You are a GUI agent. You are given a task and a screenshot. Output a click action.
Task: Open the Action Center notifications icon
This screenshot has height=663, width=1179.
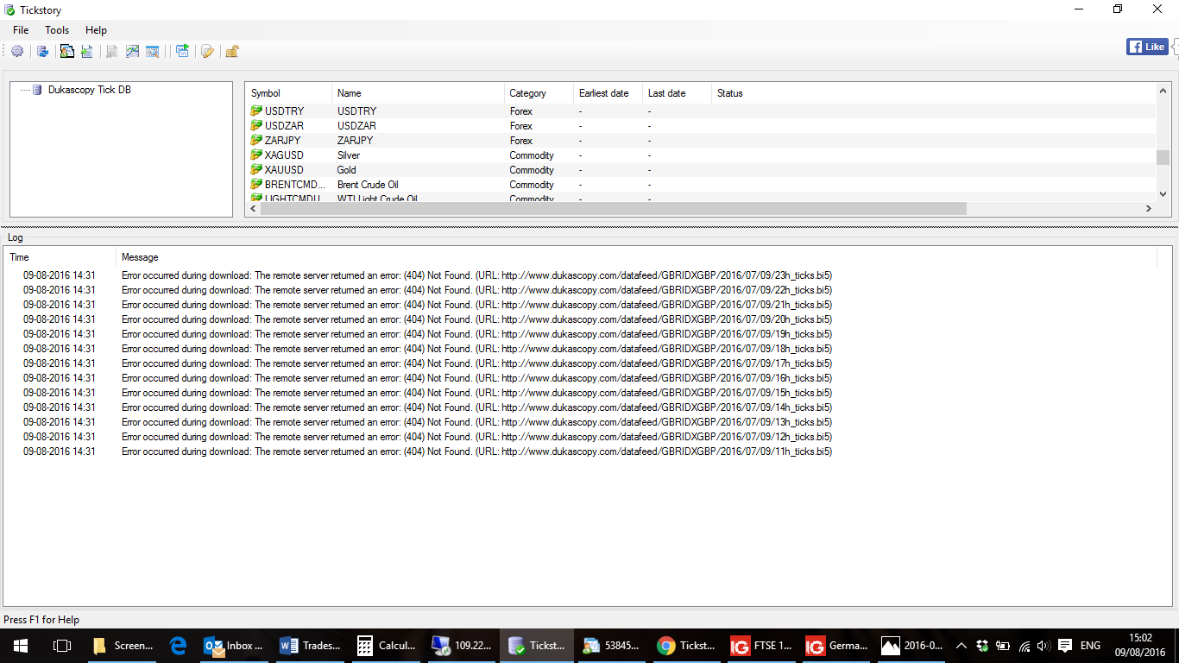coord(1065,646)
